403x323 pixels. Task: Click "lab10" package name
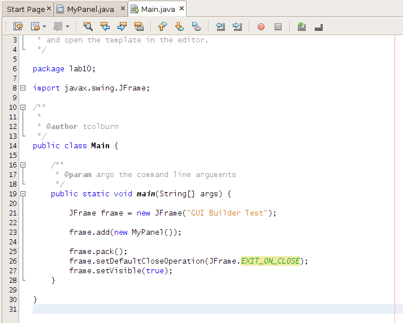[80, 68]
